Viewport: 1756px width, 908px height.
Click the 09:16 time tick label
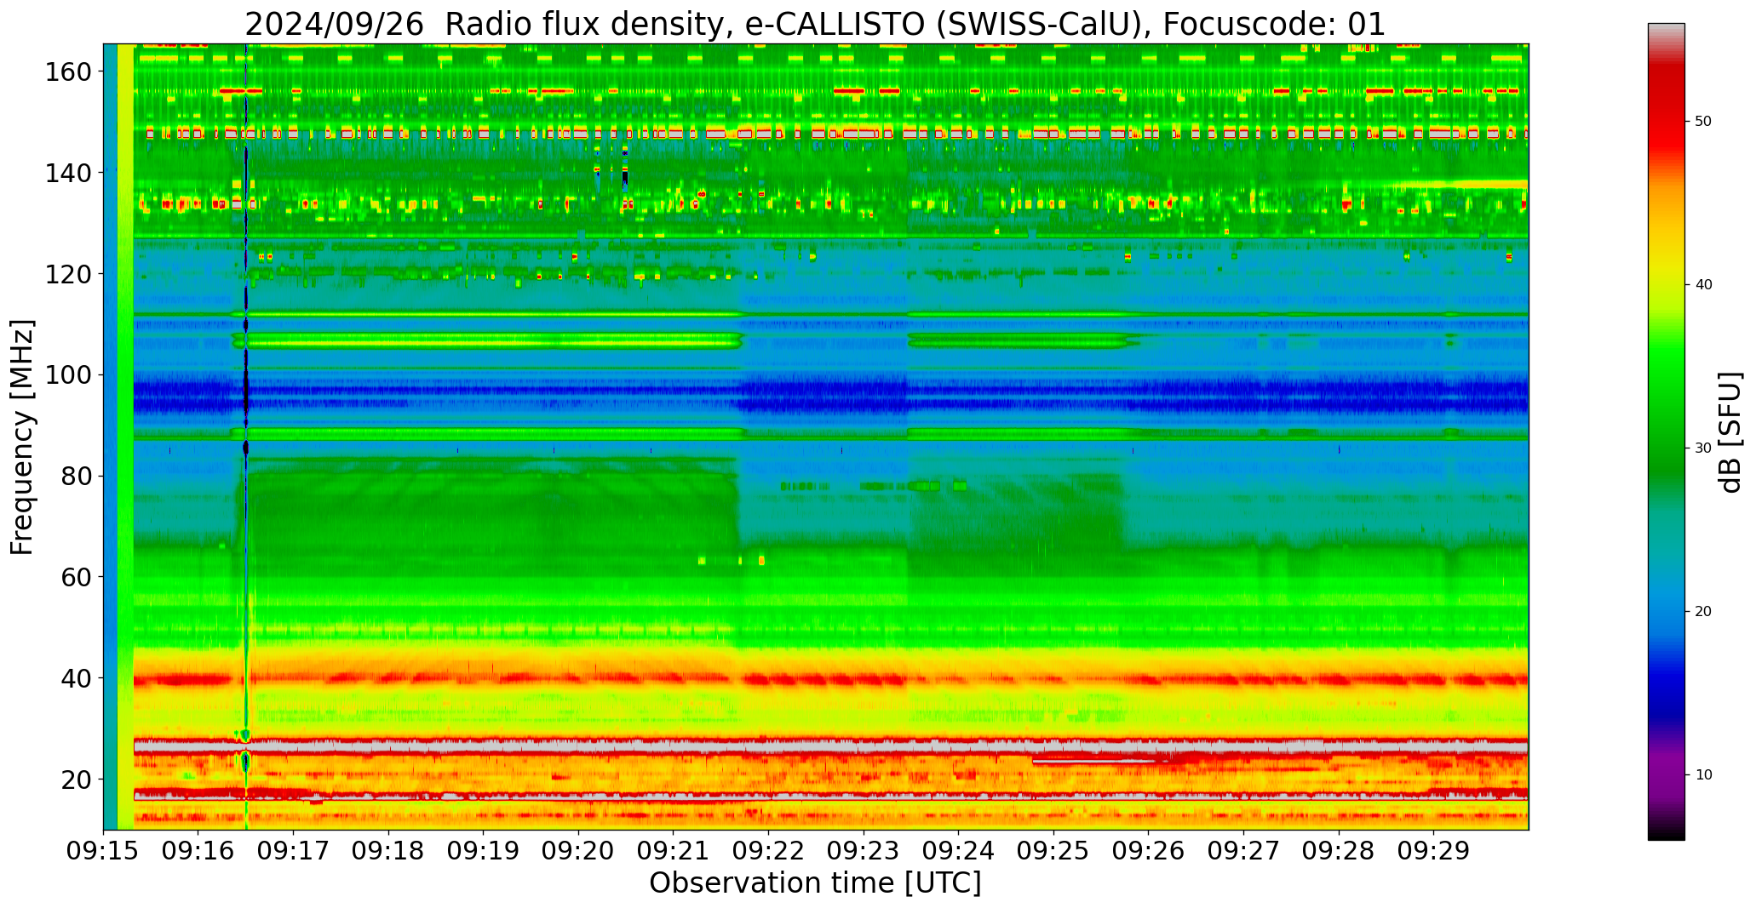198,851
